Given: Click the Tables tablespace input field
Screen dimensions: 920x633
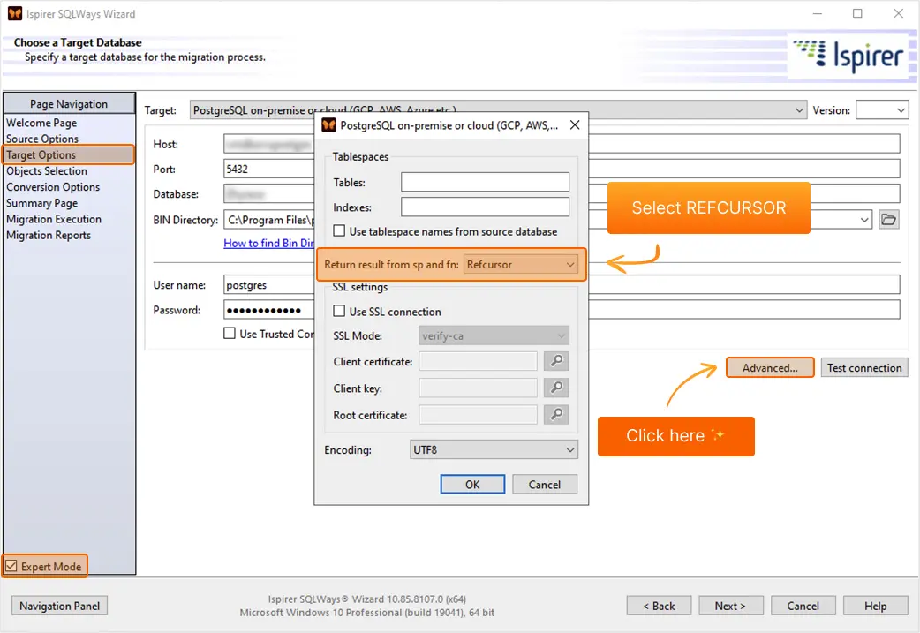Looking at the screenshot, I should 486,182.
